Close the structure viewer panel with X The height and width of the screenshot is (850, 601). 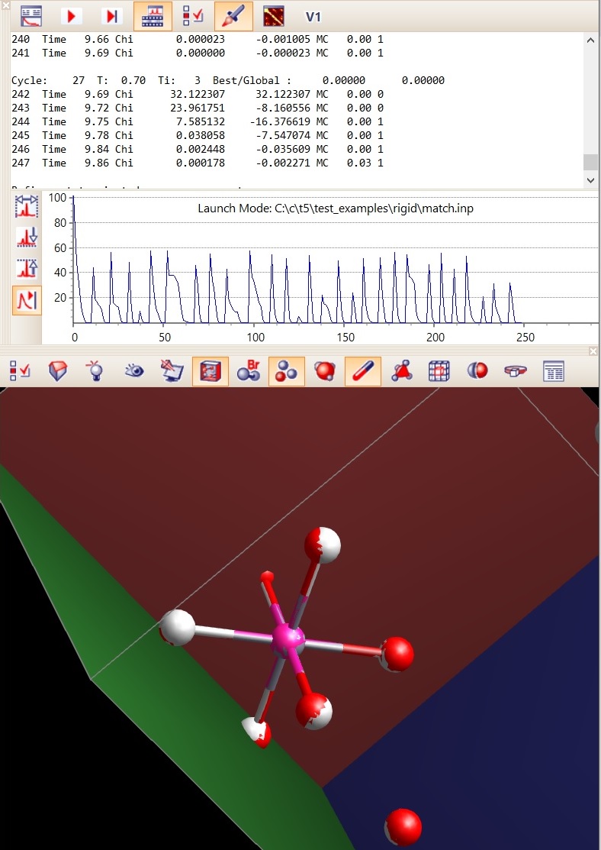[593, 351]
